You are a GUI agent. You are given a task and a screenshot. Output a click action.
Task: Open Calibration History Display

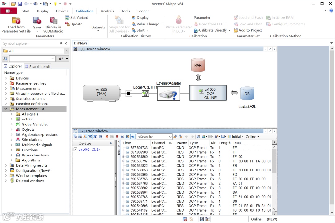point(140,17)
